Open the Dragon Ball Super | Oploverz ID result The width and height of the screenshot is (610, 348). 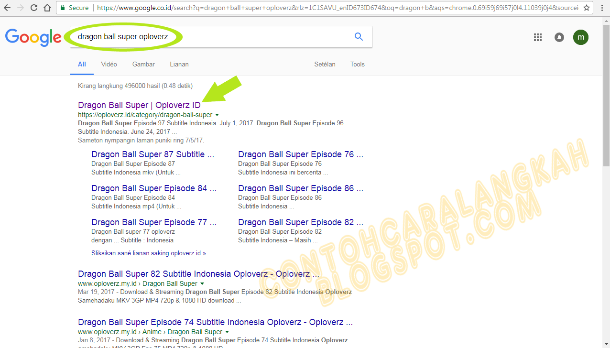click(x=140, y=105)
